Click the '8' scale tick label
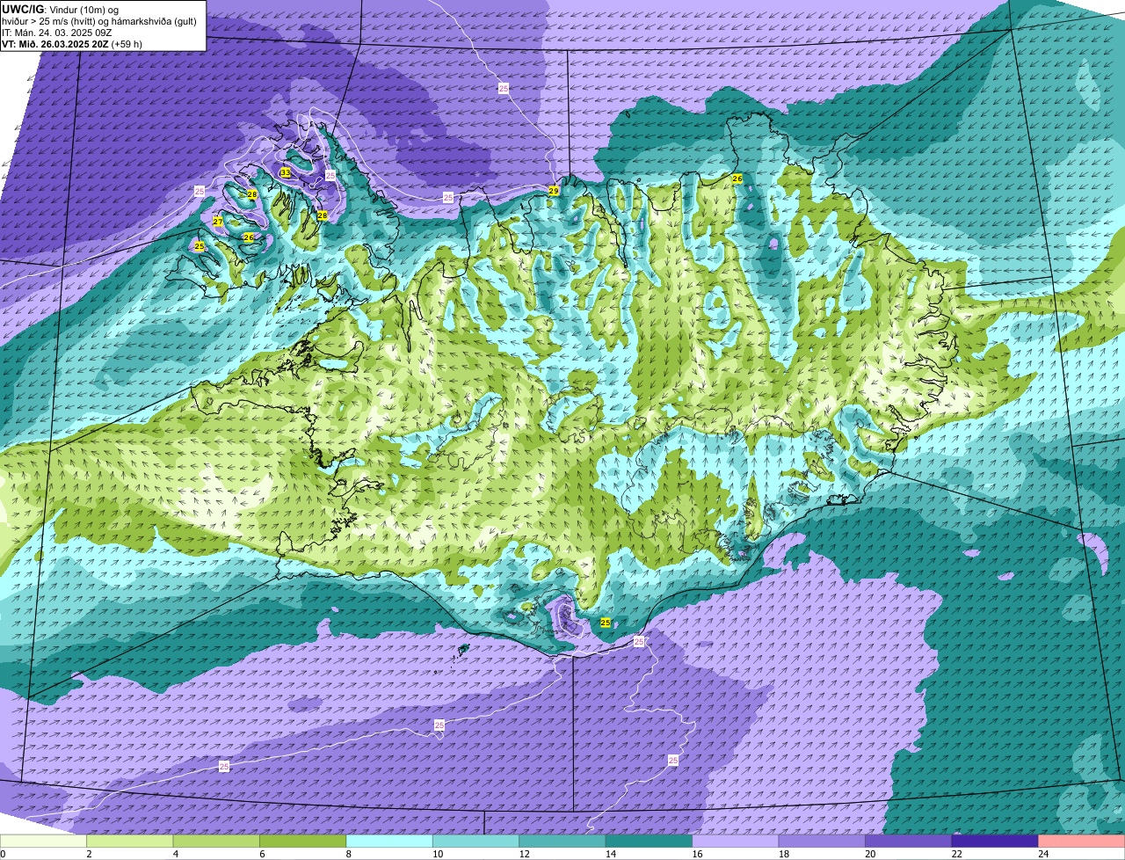The height and width of the screenshot is (860, 1125). click(348, 854)
